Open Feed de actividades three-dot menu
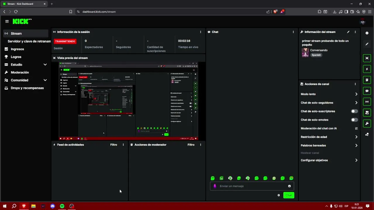Screen dimensions: 374x210 123,145
